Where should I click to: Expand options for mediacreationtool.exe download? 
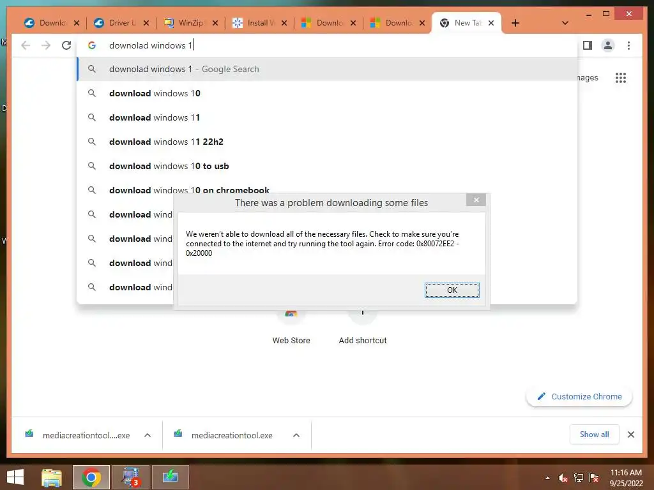click(x=296, y=435)
